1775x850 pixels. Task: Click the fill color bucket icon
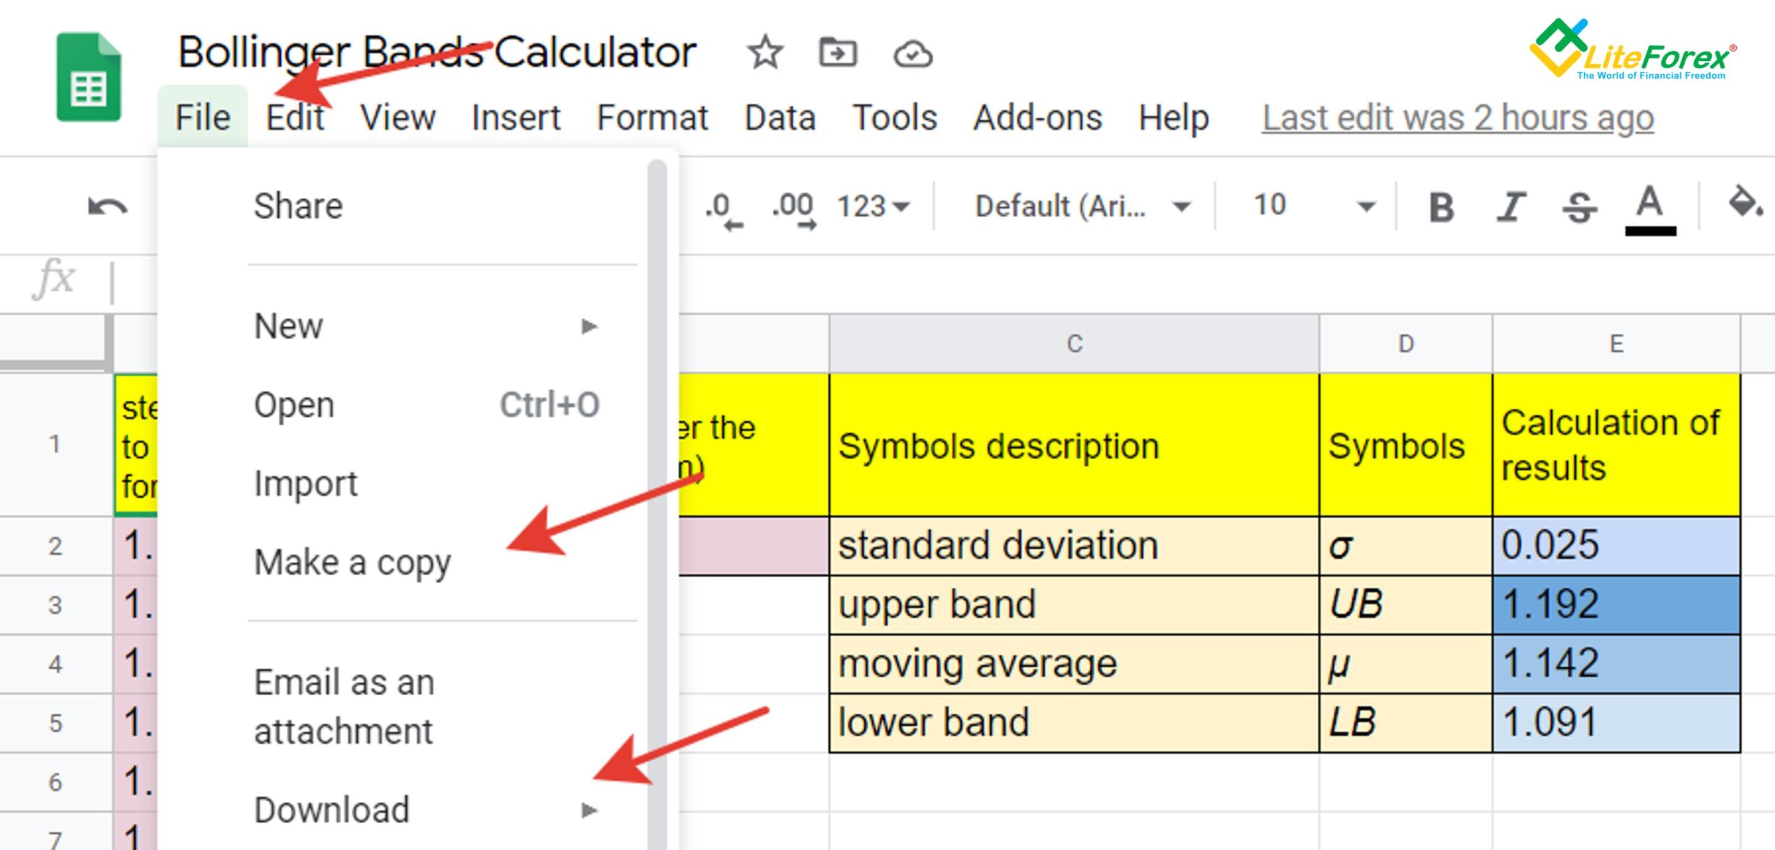(1743, 203)
